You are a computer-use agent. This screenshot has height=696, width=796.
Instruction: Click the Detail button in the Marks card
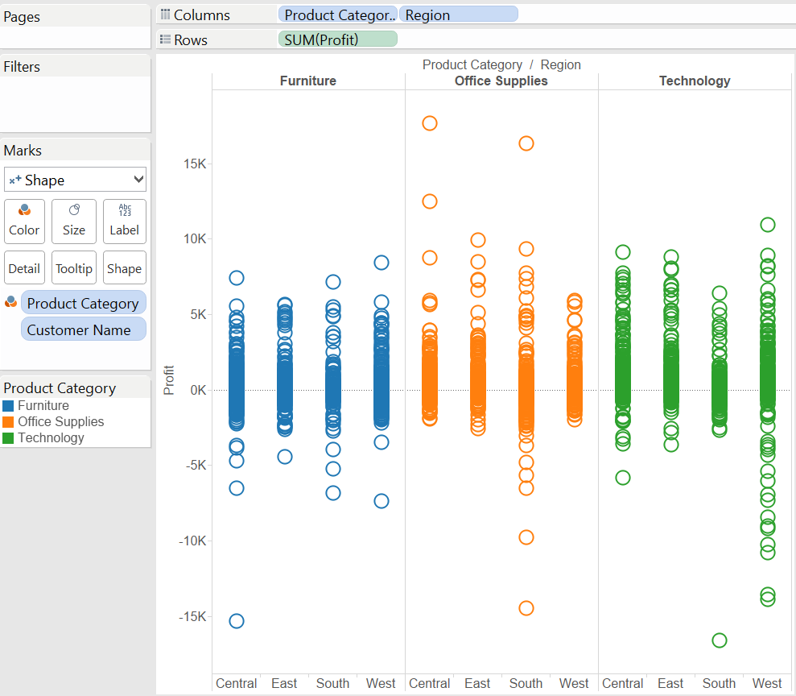(24, 267)
